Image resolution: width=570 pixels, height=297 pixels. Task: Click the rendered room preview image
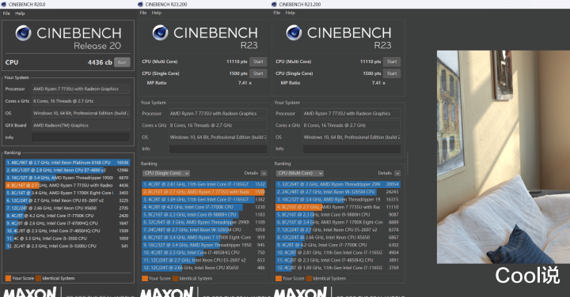coord(503,157)
